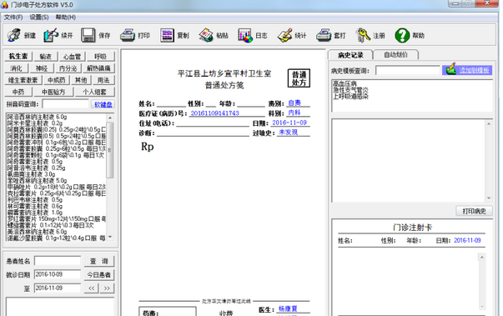Click drug list scrollbar down arrow
The image size is (503, 316).
pyautogui.click(x=110, y=237)
